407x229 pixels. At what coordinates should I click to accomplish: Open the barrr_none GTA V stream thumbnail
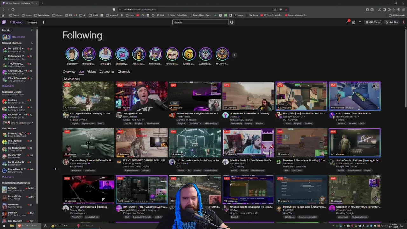[141, 96]
